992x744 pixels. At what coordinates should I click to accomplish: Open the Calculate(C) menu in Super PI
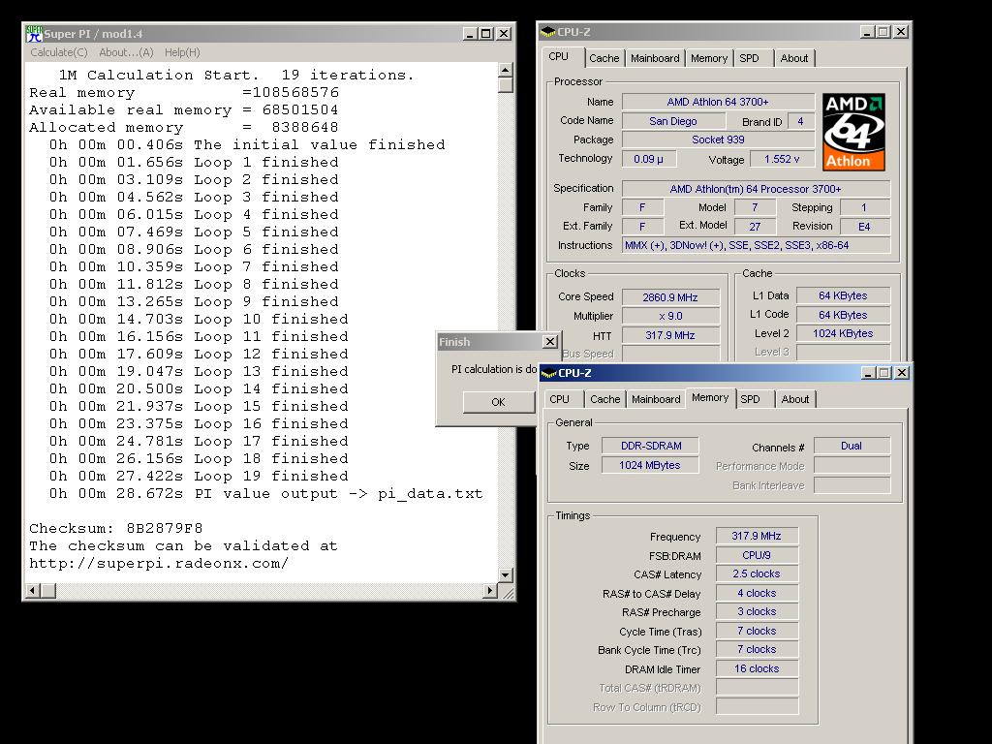(59, 52)
